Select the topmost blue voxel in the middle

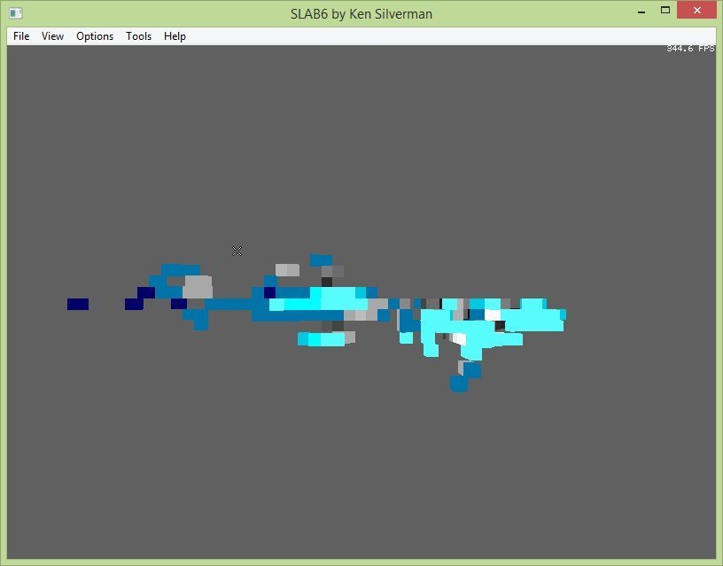click(x=320, y=260)
